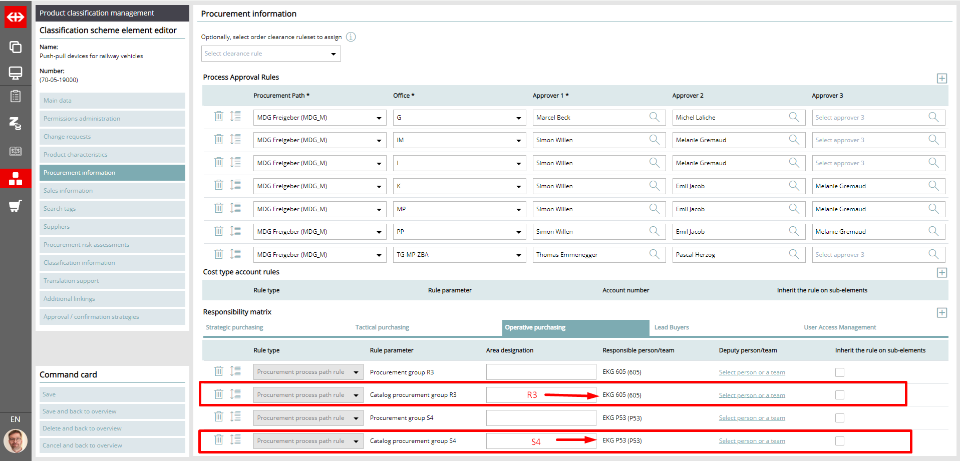Open the Lead Buyers tab
Viewport: 960px width, 461px height.
(672, 327)
